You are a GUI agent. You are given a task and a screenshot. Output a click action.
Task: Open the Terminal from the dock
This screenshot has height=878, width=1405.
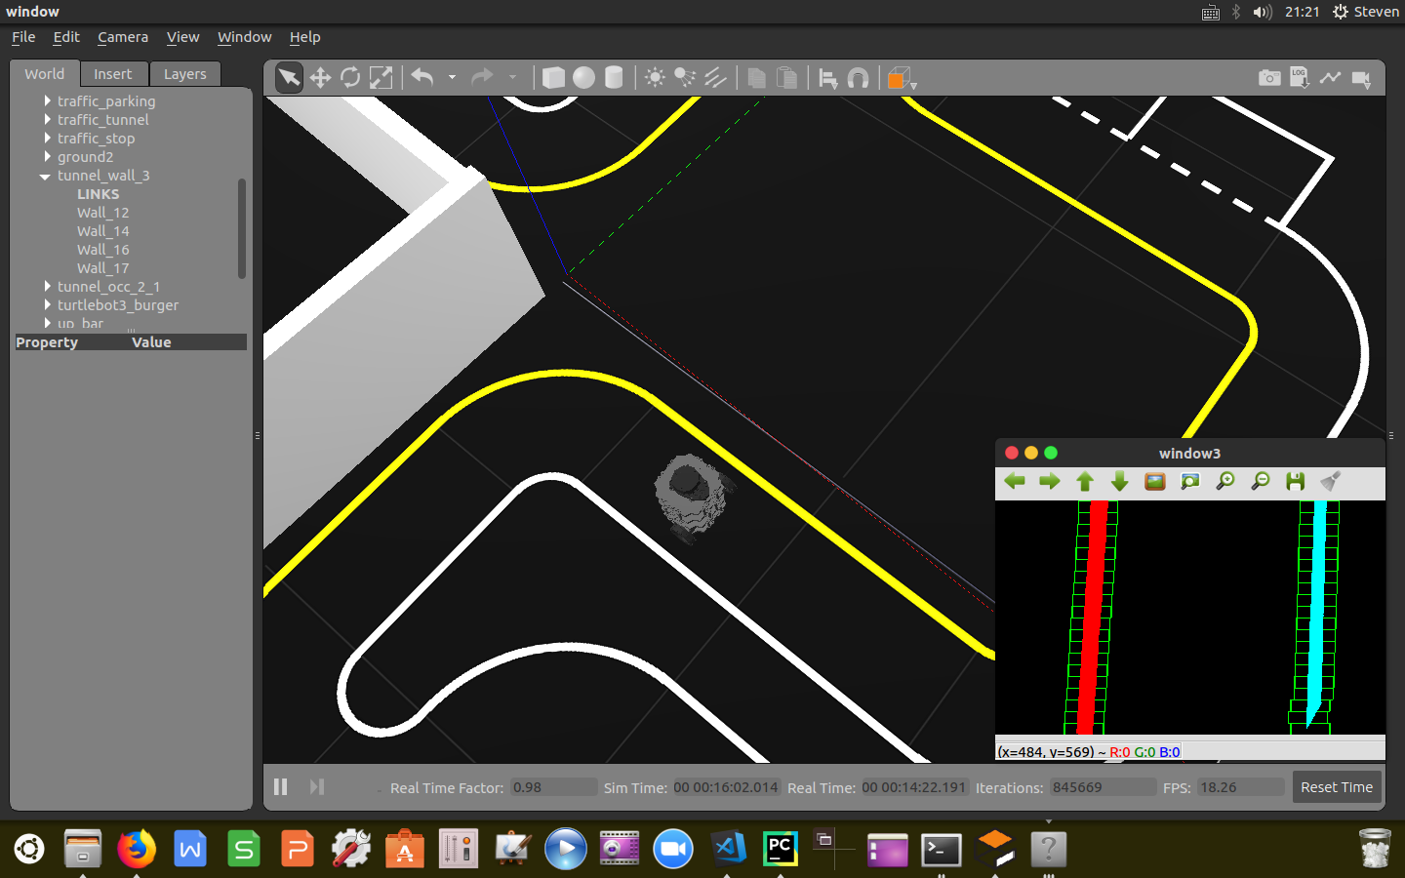[x=941, y=850]
